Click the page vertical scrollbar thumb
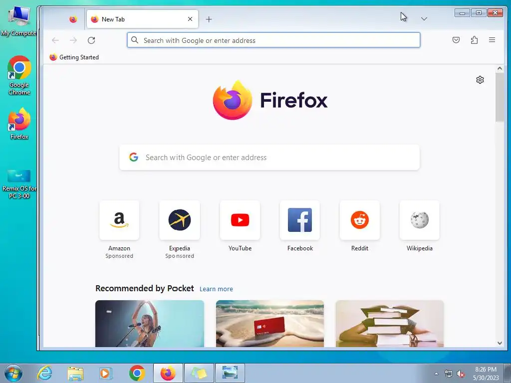This screenshot has height=383, width=511. coord(500,97)
